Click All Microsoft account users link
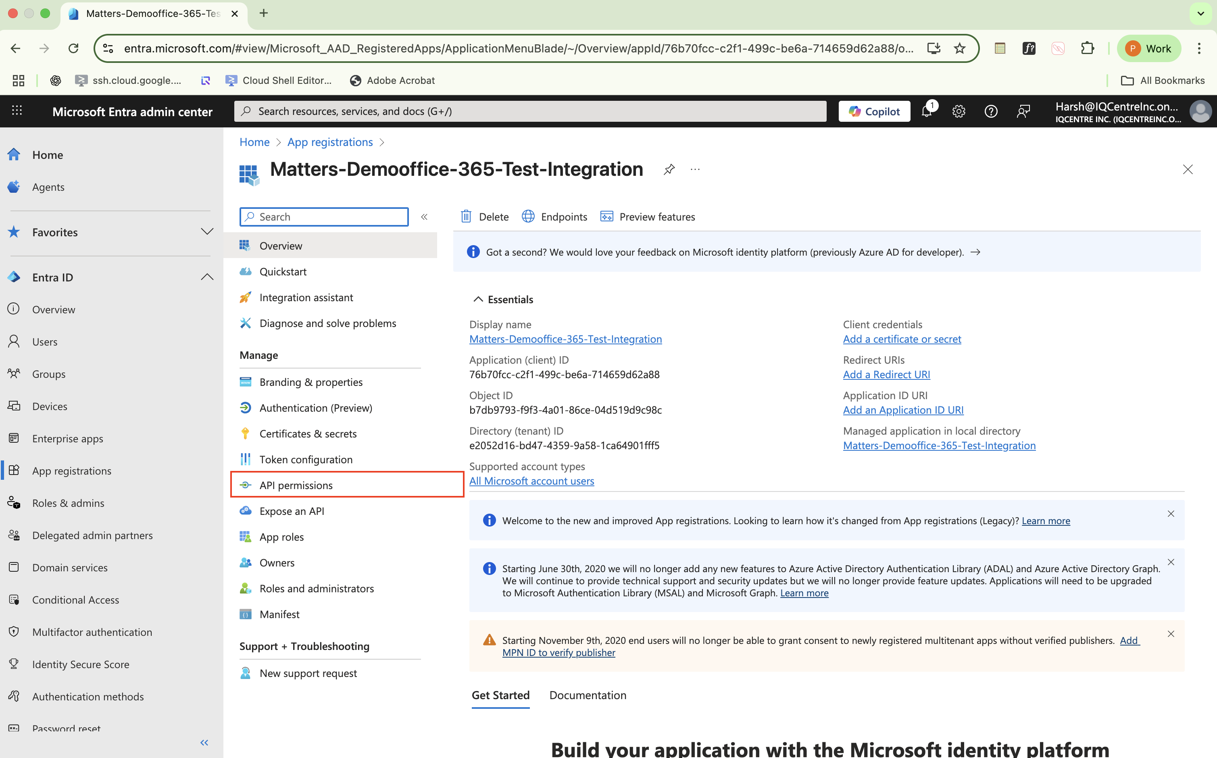The width and height of the screenshot is (1217, 758). point(531,481)
